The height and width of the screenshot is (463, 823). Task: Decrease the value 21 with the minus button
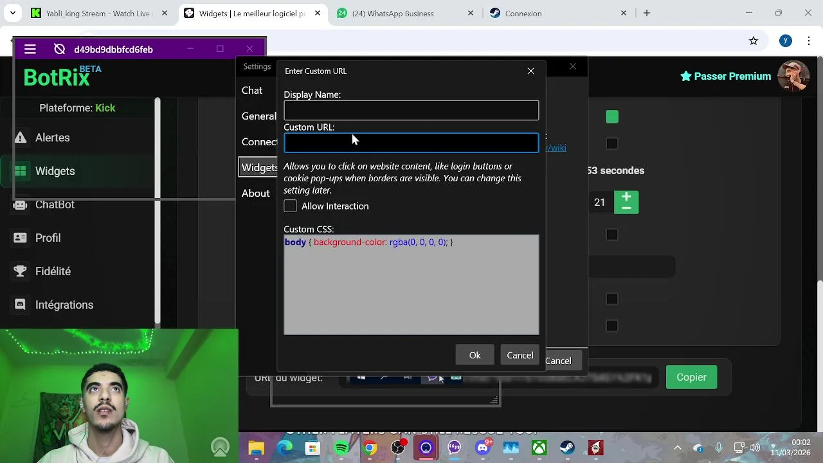tap(626, 208)
